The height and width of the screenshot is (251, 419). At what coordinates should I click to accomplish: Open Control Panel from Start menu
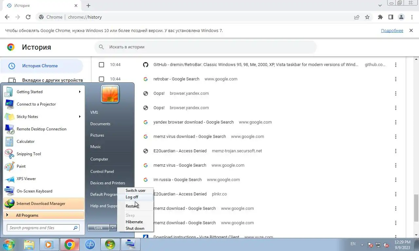102,172
